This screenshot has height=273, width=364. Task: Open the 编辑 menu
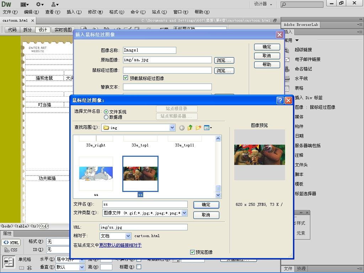pyautogui.click(x=31, y=12)
